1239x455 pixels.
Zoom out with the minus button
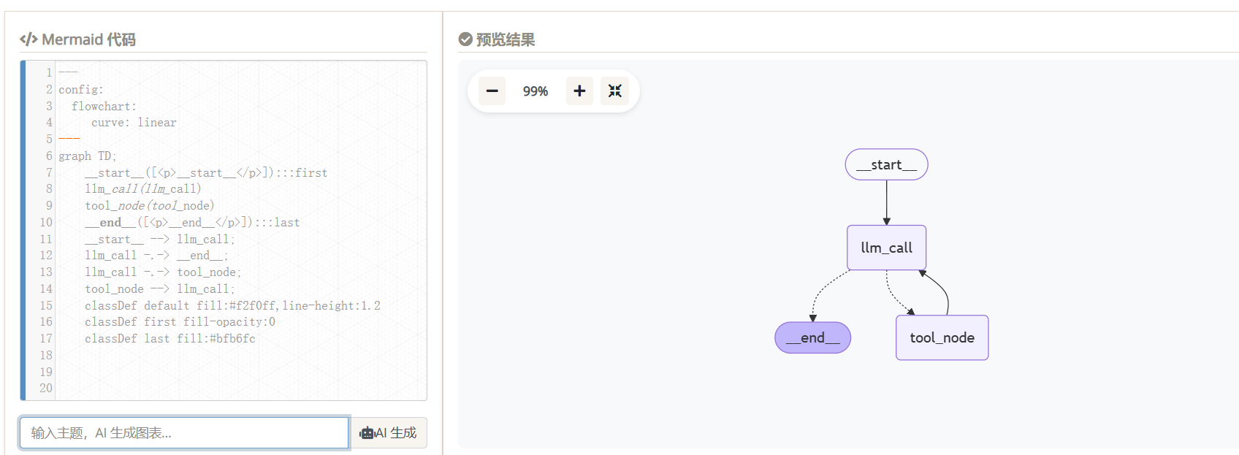click(x=492, y=91)
